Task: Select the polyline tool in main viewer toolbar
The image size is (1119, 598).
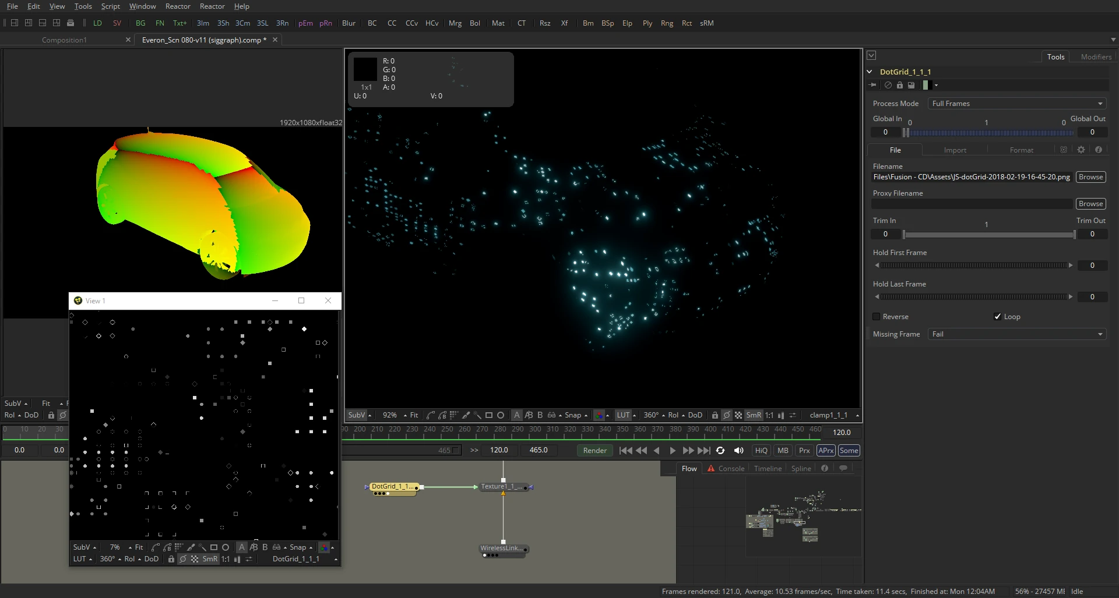Action: pyautogui.click(x=431, y=415)
